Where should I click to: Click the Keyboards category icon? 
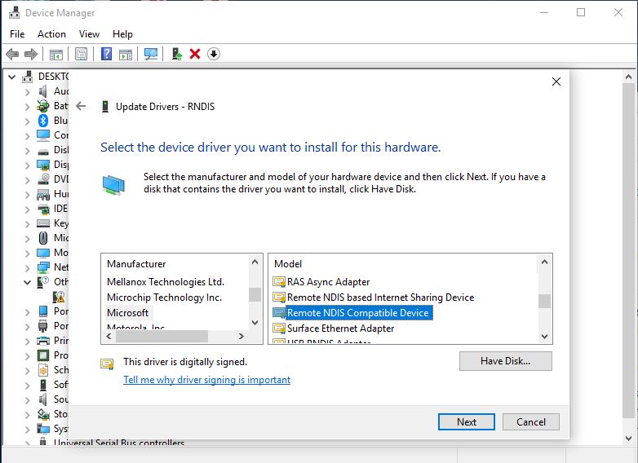tap(43, 223)
